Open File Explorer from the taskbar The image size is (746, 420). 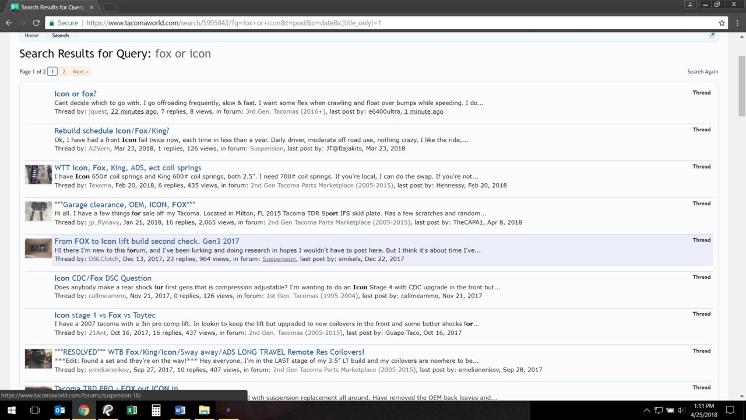click(204, 410)
